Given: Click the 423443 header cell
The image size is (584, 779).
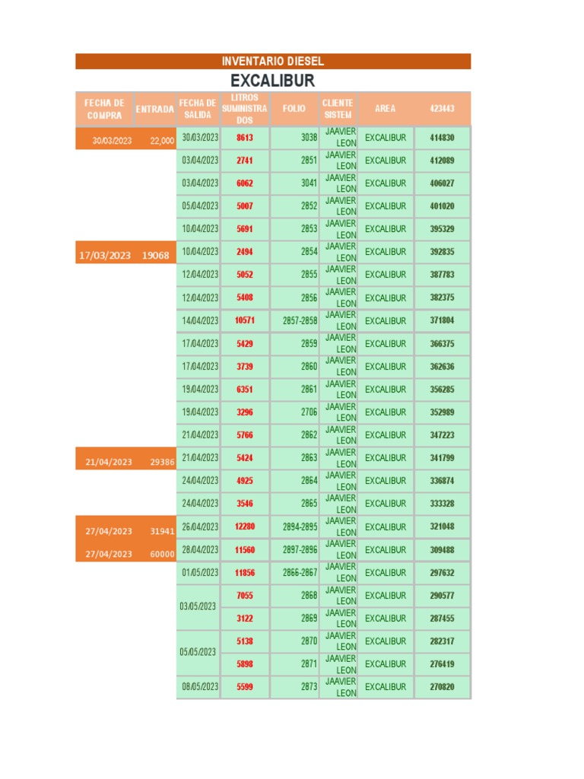Looking at the screenshot, I should click(x=442, y=109).
